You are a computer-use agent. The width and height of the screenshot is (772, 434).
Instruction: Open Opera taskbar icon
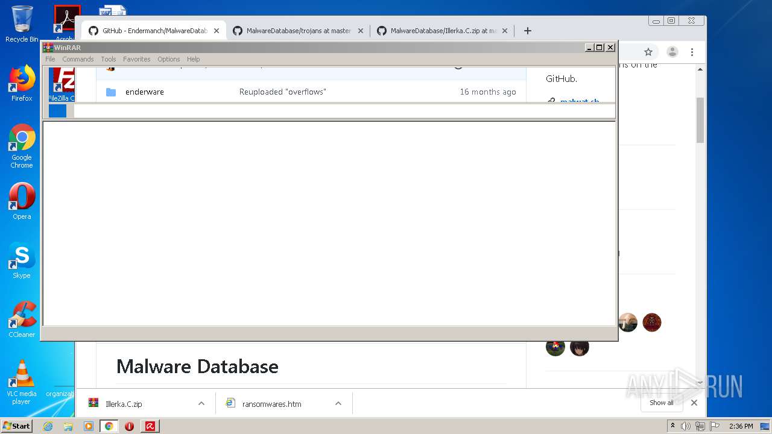(x=129, y=426)
